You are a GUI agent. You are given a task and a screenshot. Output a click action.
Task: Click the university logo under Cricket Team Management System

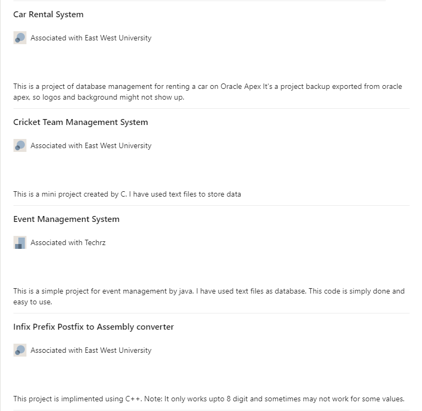(20, 145)
